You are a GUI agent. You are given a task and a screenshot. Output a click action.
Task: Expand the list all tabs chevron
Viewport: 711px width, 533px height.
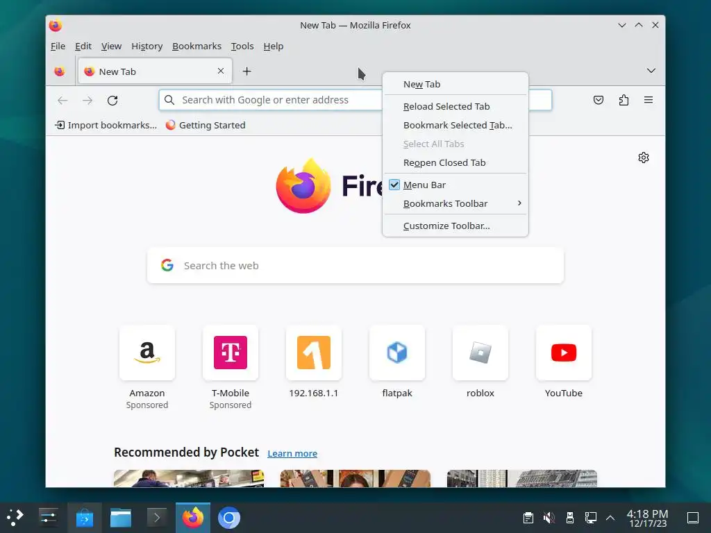click(651, 71)
